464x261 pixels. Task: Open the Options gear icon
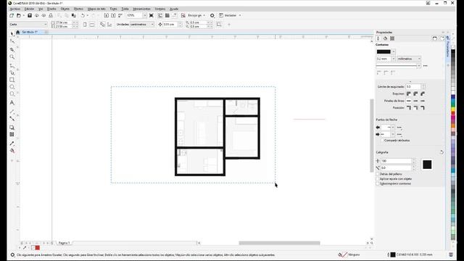(x=212, y=15)
